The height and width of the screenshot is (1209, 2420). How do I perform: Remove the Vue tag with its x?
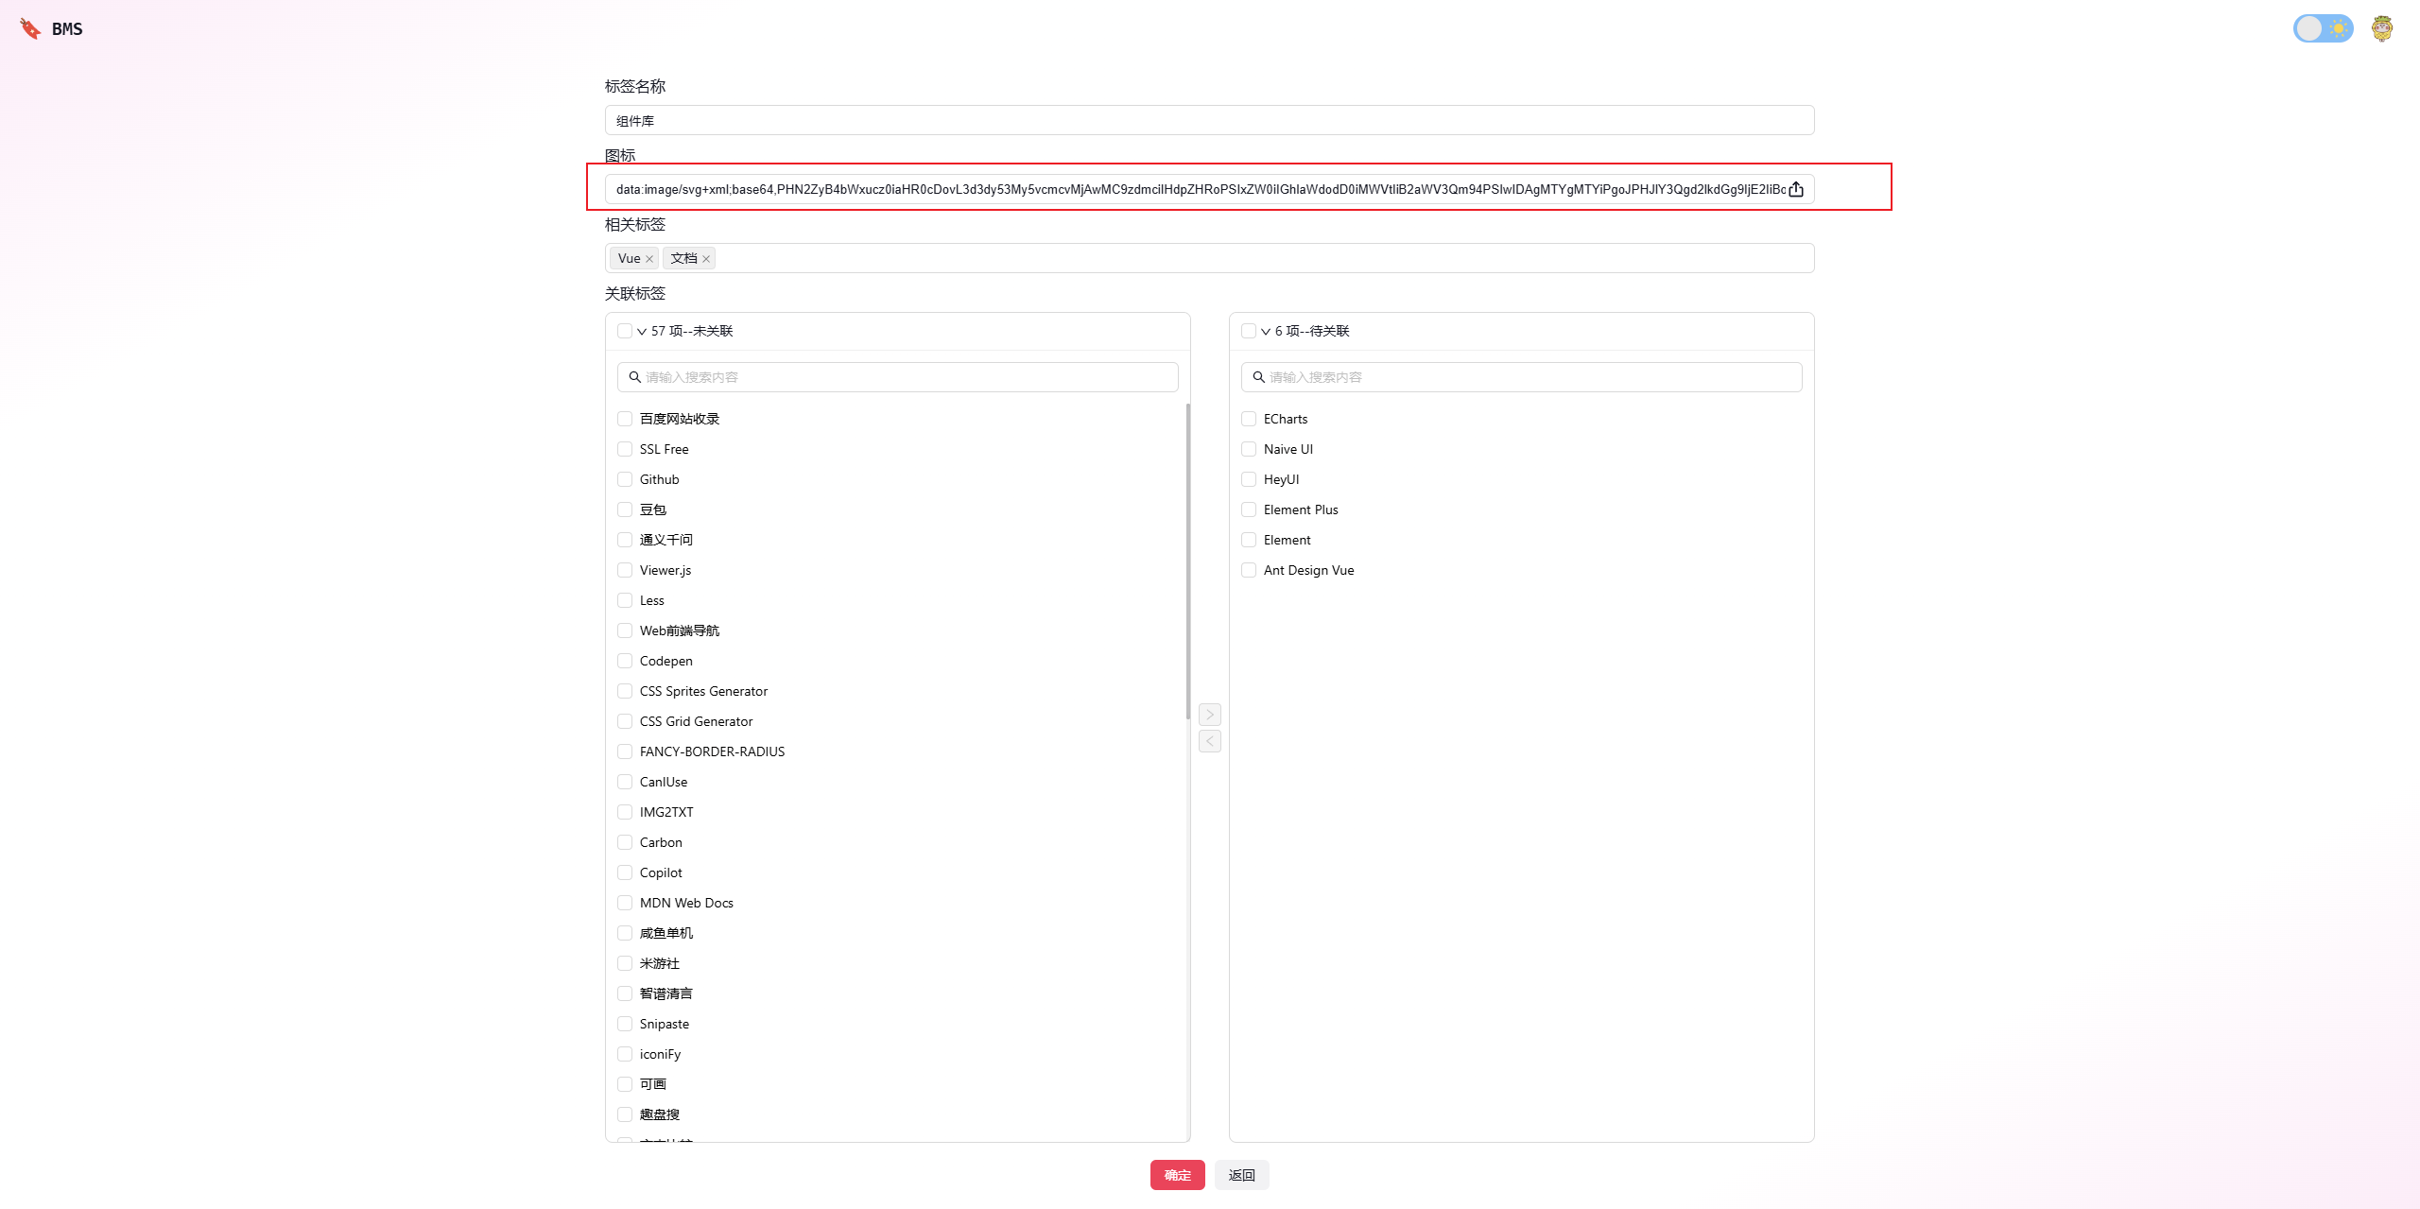pos(649,259)
